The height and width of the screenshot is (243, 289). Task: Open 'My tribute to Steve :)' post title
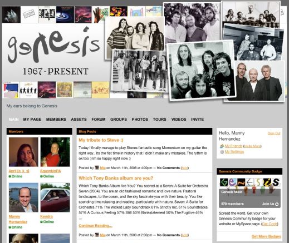coord(101,140)
